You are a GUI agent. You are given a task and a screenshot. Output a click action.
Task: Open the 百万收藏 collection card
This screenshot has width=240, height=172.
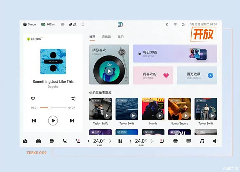[x=197, y=76]
